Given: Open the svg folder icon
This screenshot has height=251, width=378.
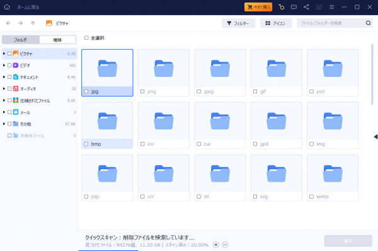Looking at the screenshot, I should (x=277, y=173).
